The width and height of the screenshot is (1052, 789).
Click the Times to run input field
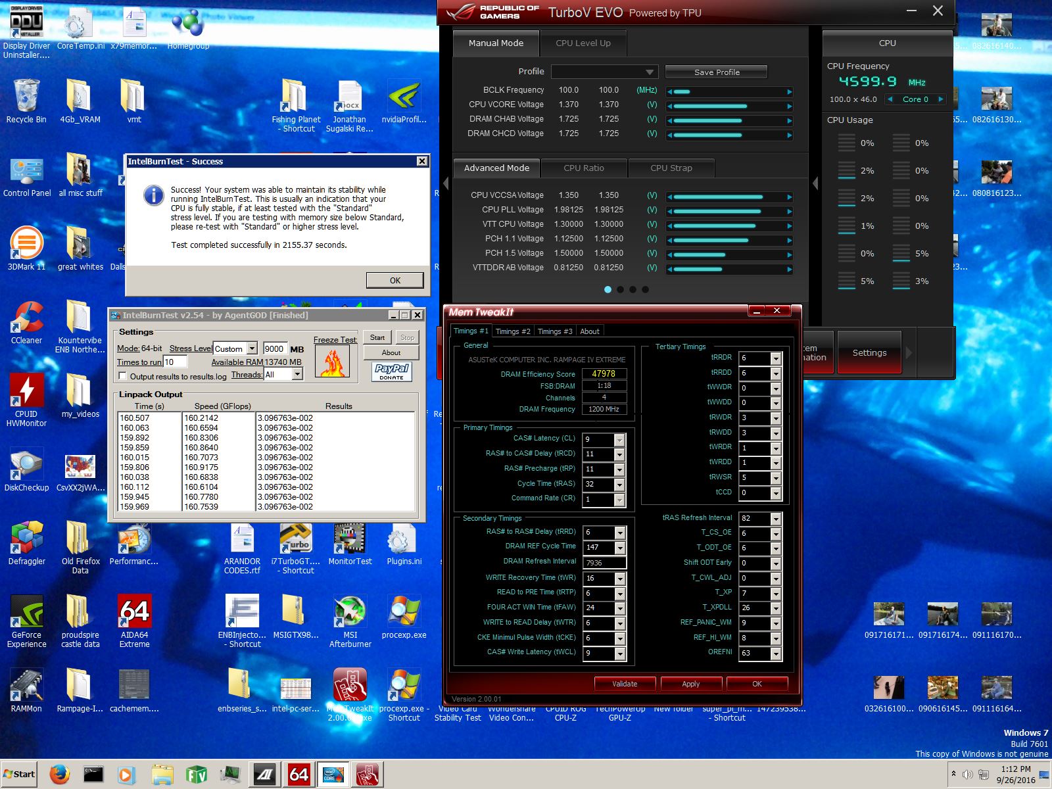click(x=175, y=362)
